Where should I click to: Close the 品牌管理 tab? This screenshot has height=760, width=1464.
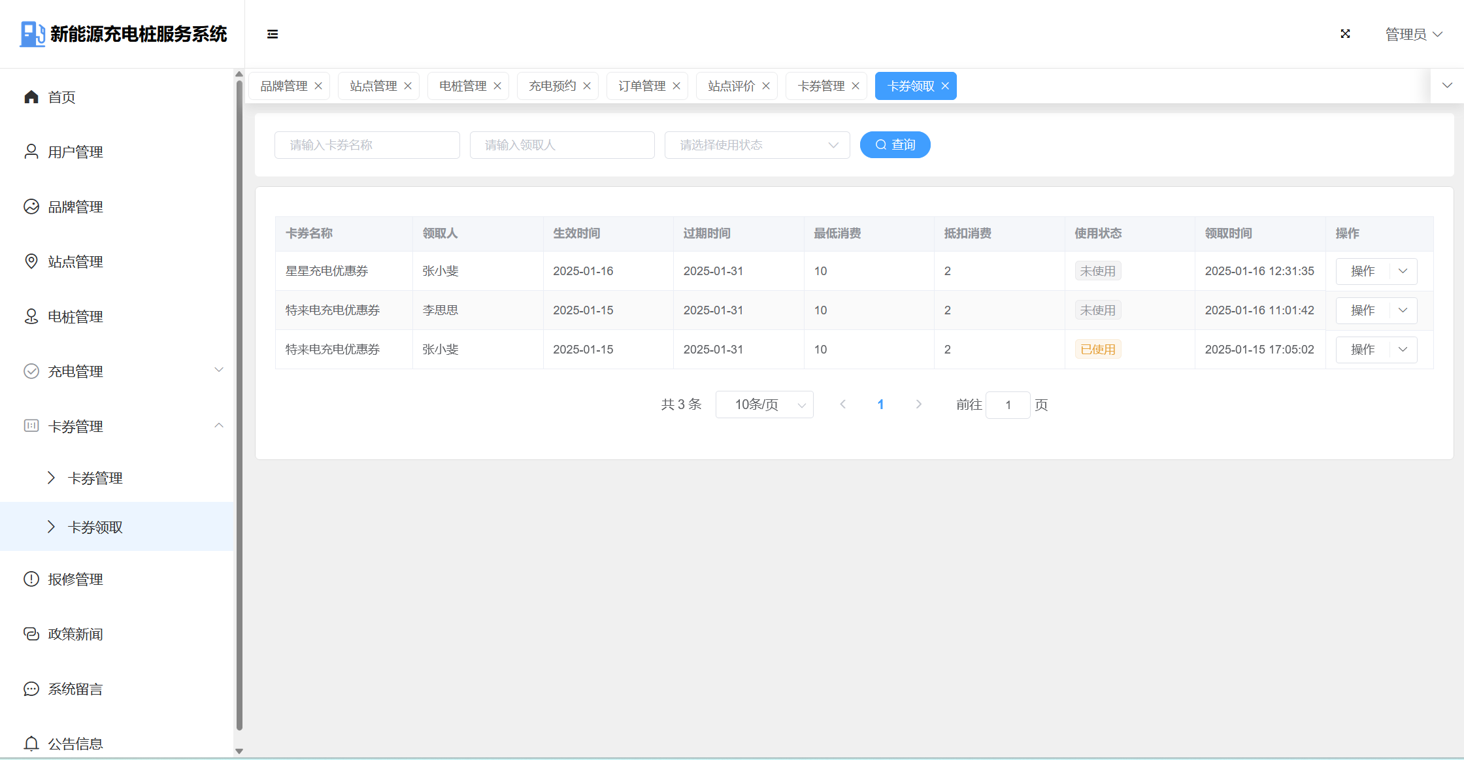pyautogui.click(x=318, y=86)
